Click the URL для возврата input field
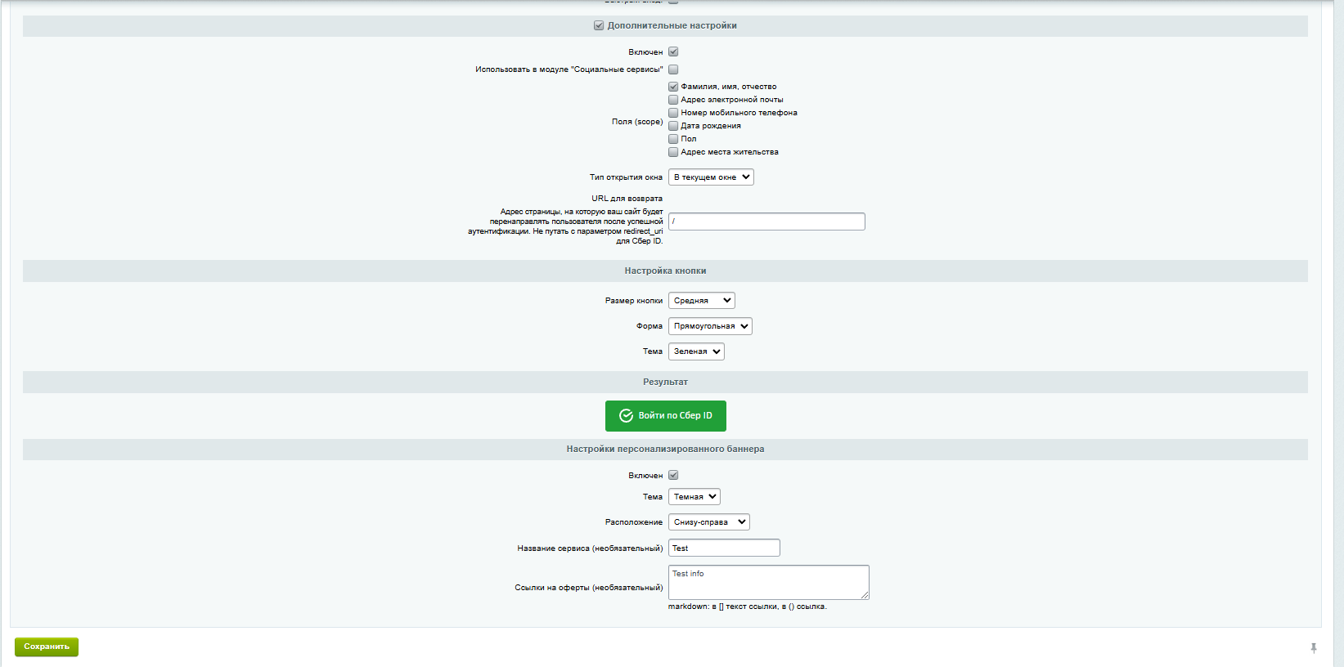This screenshot has width=1344, height=667. click(766, 222)
